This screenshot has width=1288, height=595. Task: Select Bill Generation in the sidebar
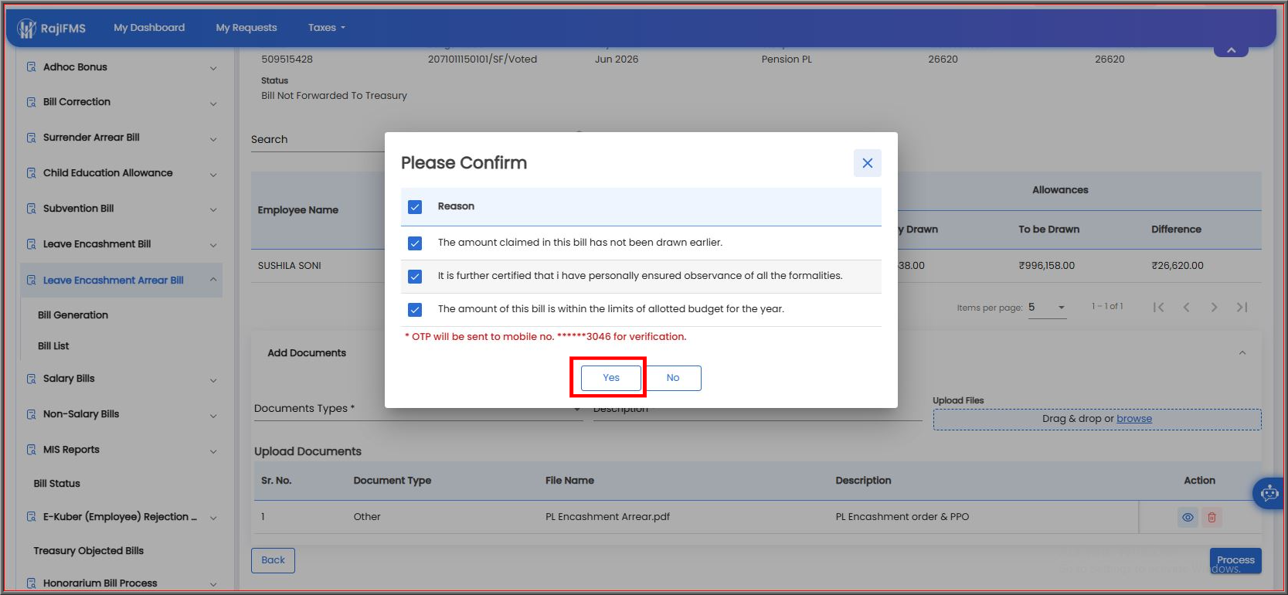(73, 315)
